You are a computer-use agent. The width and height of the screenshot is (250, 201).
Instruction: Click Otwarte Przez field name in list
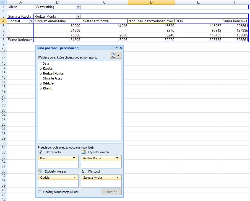(52, 78)
